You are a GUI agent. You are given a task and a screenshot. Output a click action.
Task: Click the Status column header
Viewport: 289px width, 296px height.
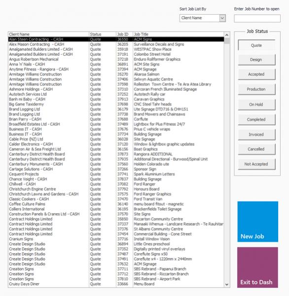tap(103, 35)
